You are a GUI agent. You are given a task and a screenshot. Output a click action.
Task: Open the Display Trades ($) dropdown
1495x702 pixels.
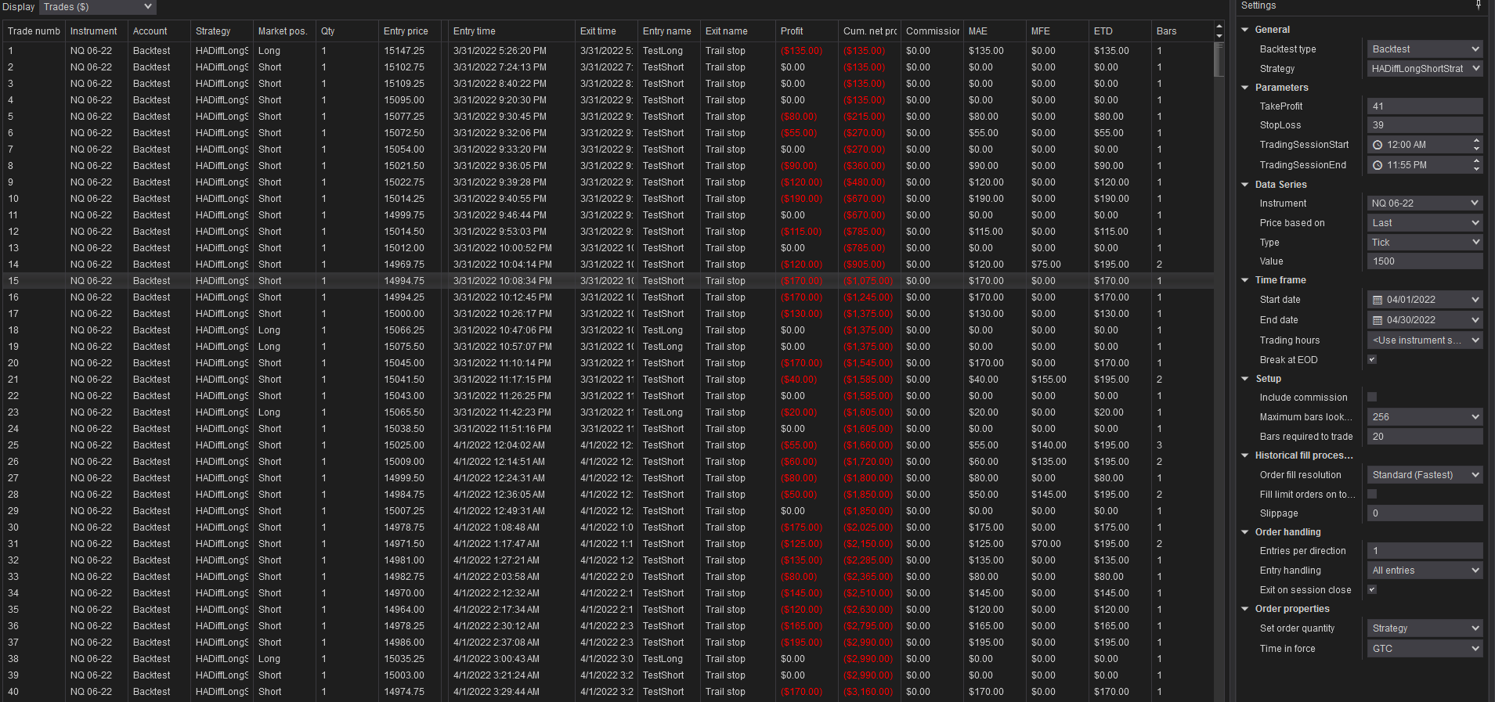pos(98,7)
